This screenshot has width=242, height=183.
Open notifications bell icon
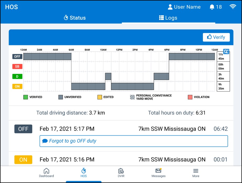[212, 7]
